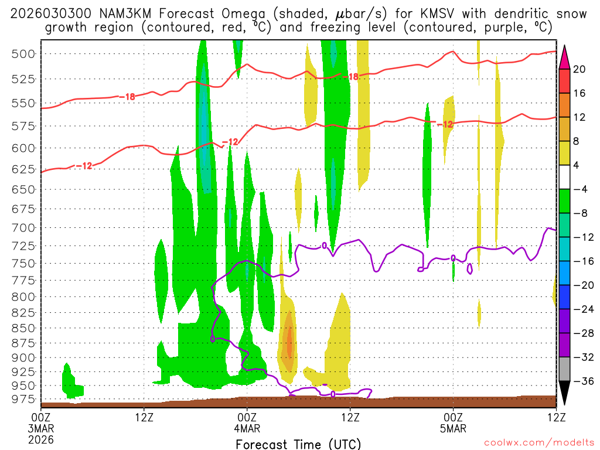Click the yellow colorbar segment between 4 and 8

pyautogui.click(x=564, y=153)
